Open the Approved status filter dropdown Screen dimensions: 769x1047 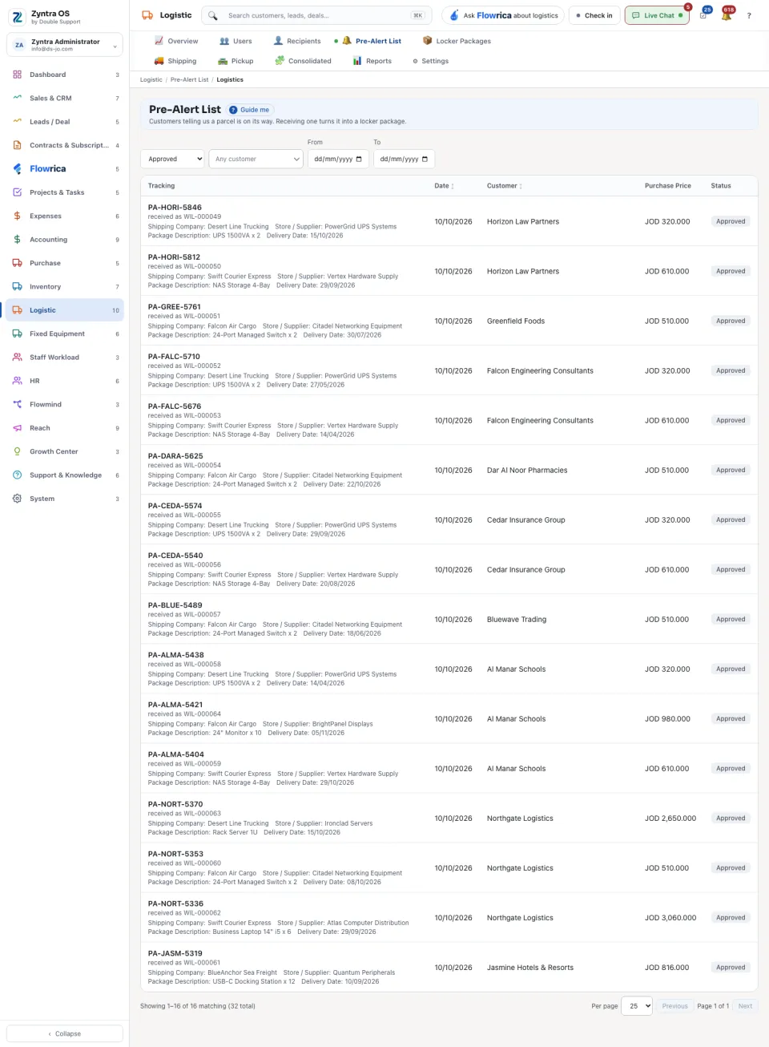pyautogui.click(x=173, y=159)
